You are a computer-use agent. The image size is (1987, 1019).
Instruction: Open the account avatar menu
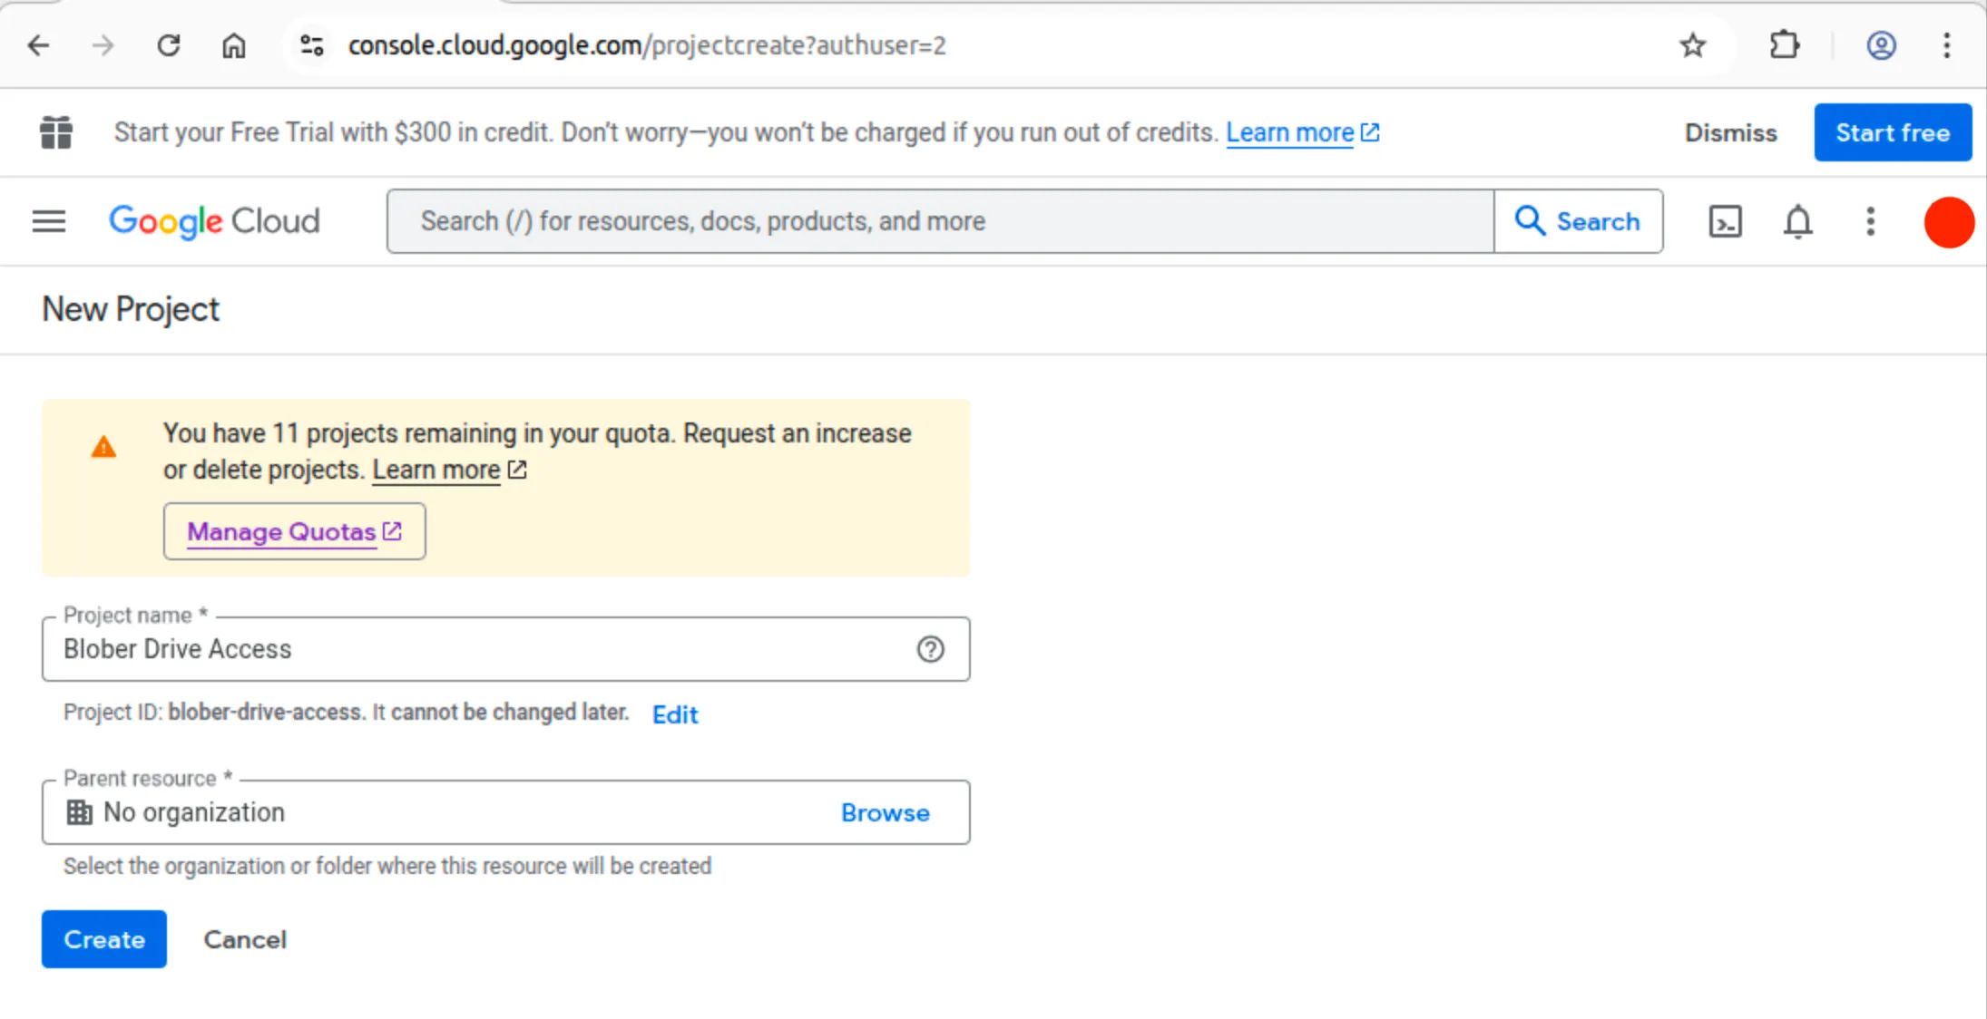pos(1881,45)
